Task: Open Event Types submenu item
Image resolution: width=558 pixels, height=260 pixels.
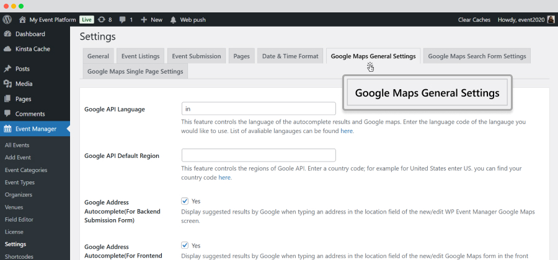Action: point(20,182)
